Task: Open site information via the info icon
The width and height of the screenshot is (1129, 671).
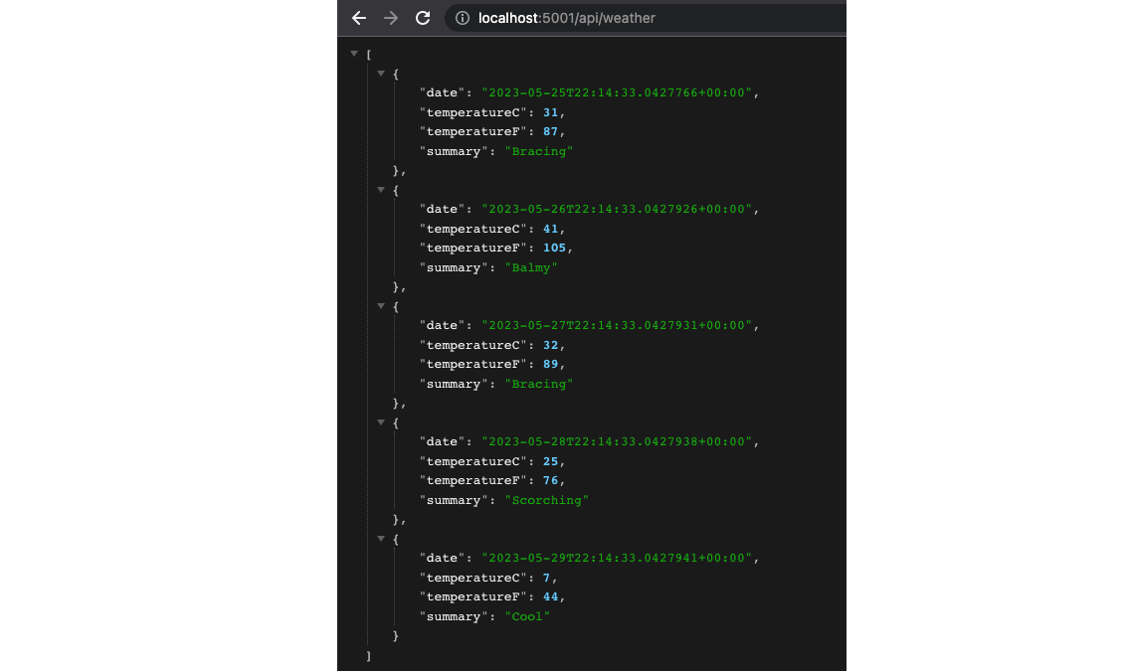Action: 462,18
